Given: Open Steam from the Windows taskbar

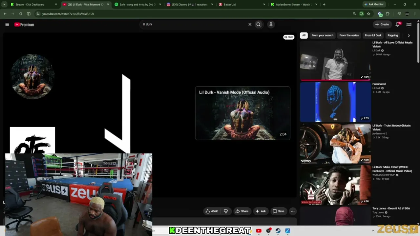Looking at the screenshot, I should coord(278,231).
